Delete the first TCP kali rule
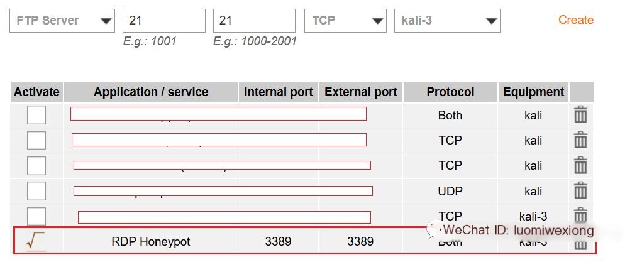 click(580, 140)
